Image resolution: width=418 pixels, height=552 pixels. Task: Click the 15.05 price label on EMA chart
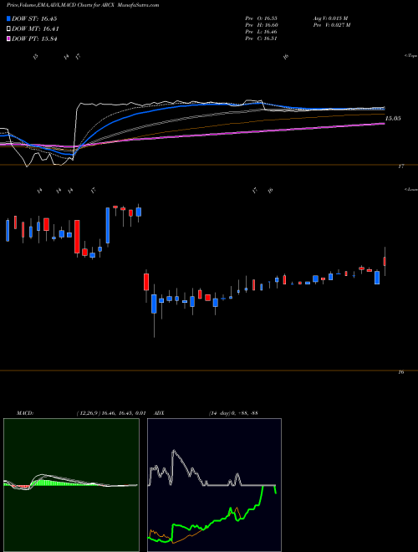pos(393,119)
